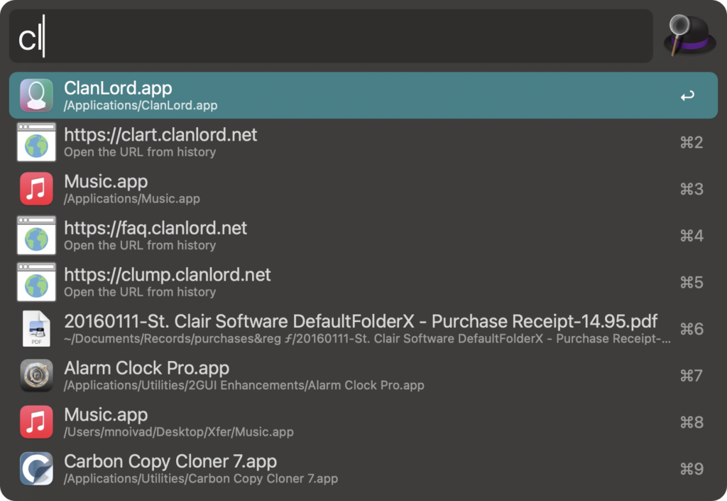Click the return arrow on ClanLord row
The width and height of the screenshot is (727, 501).
[687, 96]
